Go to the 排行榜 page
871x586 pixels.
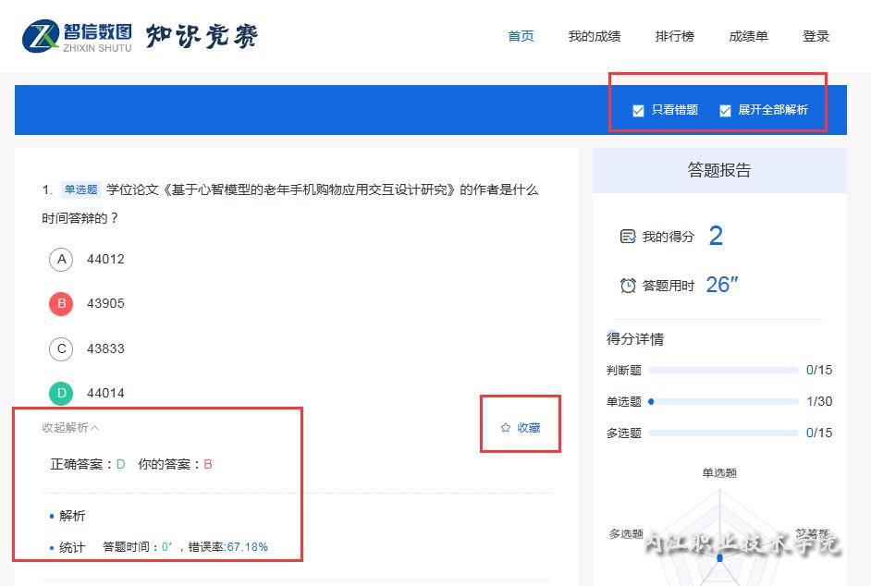[x=675, y=37]
